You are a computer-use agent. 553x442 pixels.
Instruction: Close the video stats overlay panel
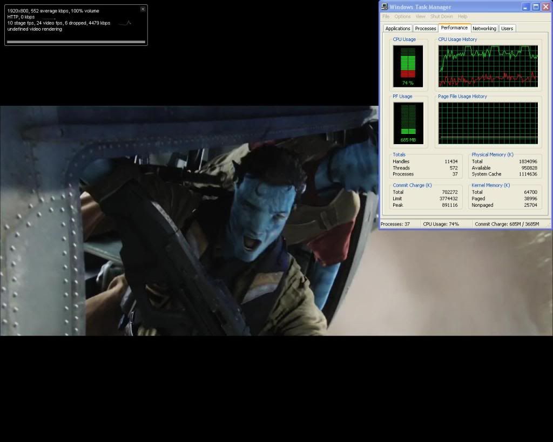click(143, 9)
